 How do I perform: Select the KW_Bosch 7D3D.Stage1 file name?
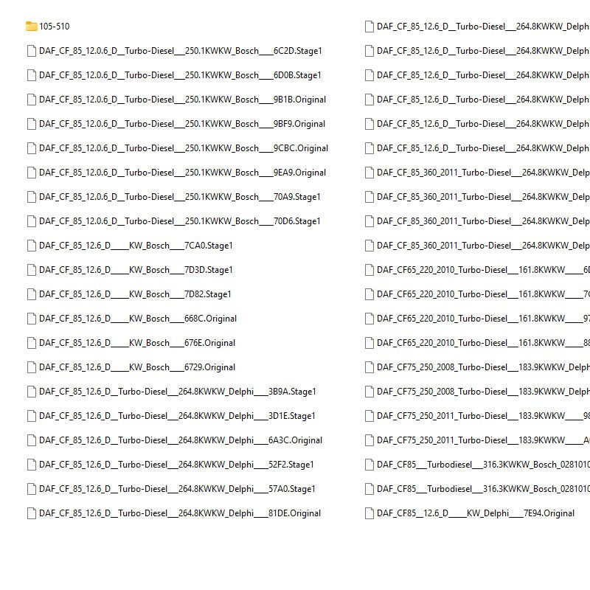pos(136,270)
